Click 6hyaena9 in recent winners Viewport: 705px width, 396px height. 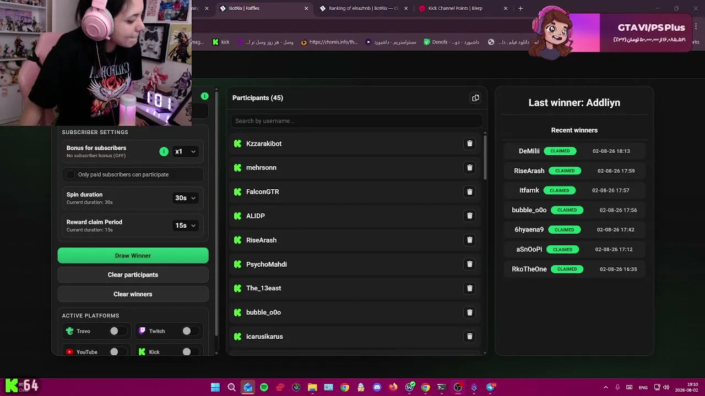[x=529, y=230]
